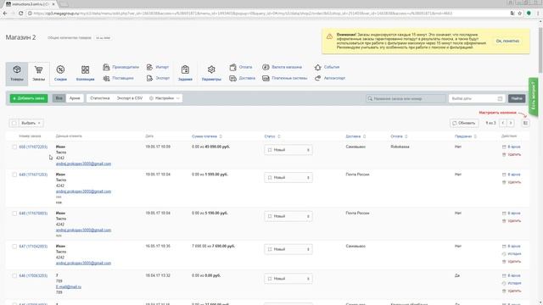Bookmark page with the star icon
This screenshot has height=305, width=543.
[x=520, y=14]
